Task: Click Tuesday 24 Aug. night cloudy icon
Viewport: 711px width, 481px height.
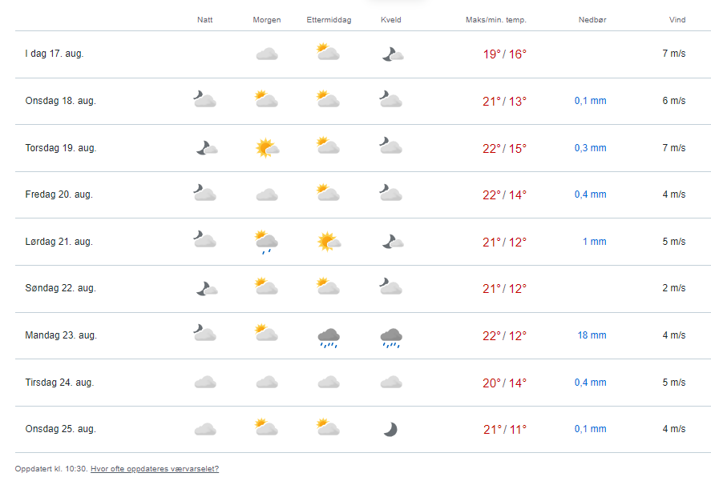Action: [205, 383]
